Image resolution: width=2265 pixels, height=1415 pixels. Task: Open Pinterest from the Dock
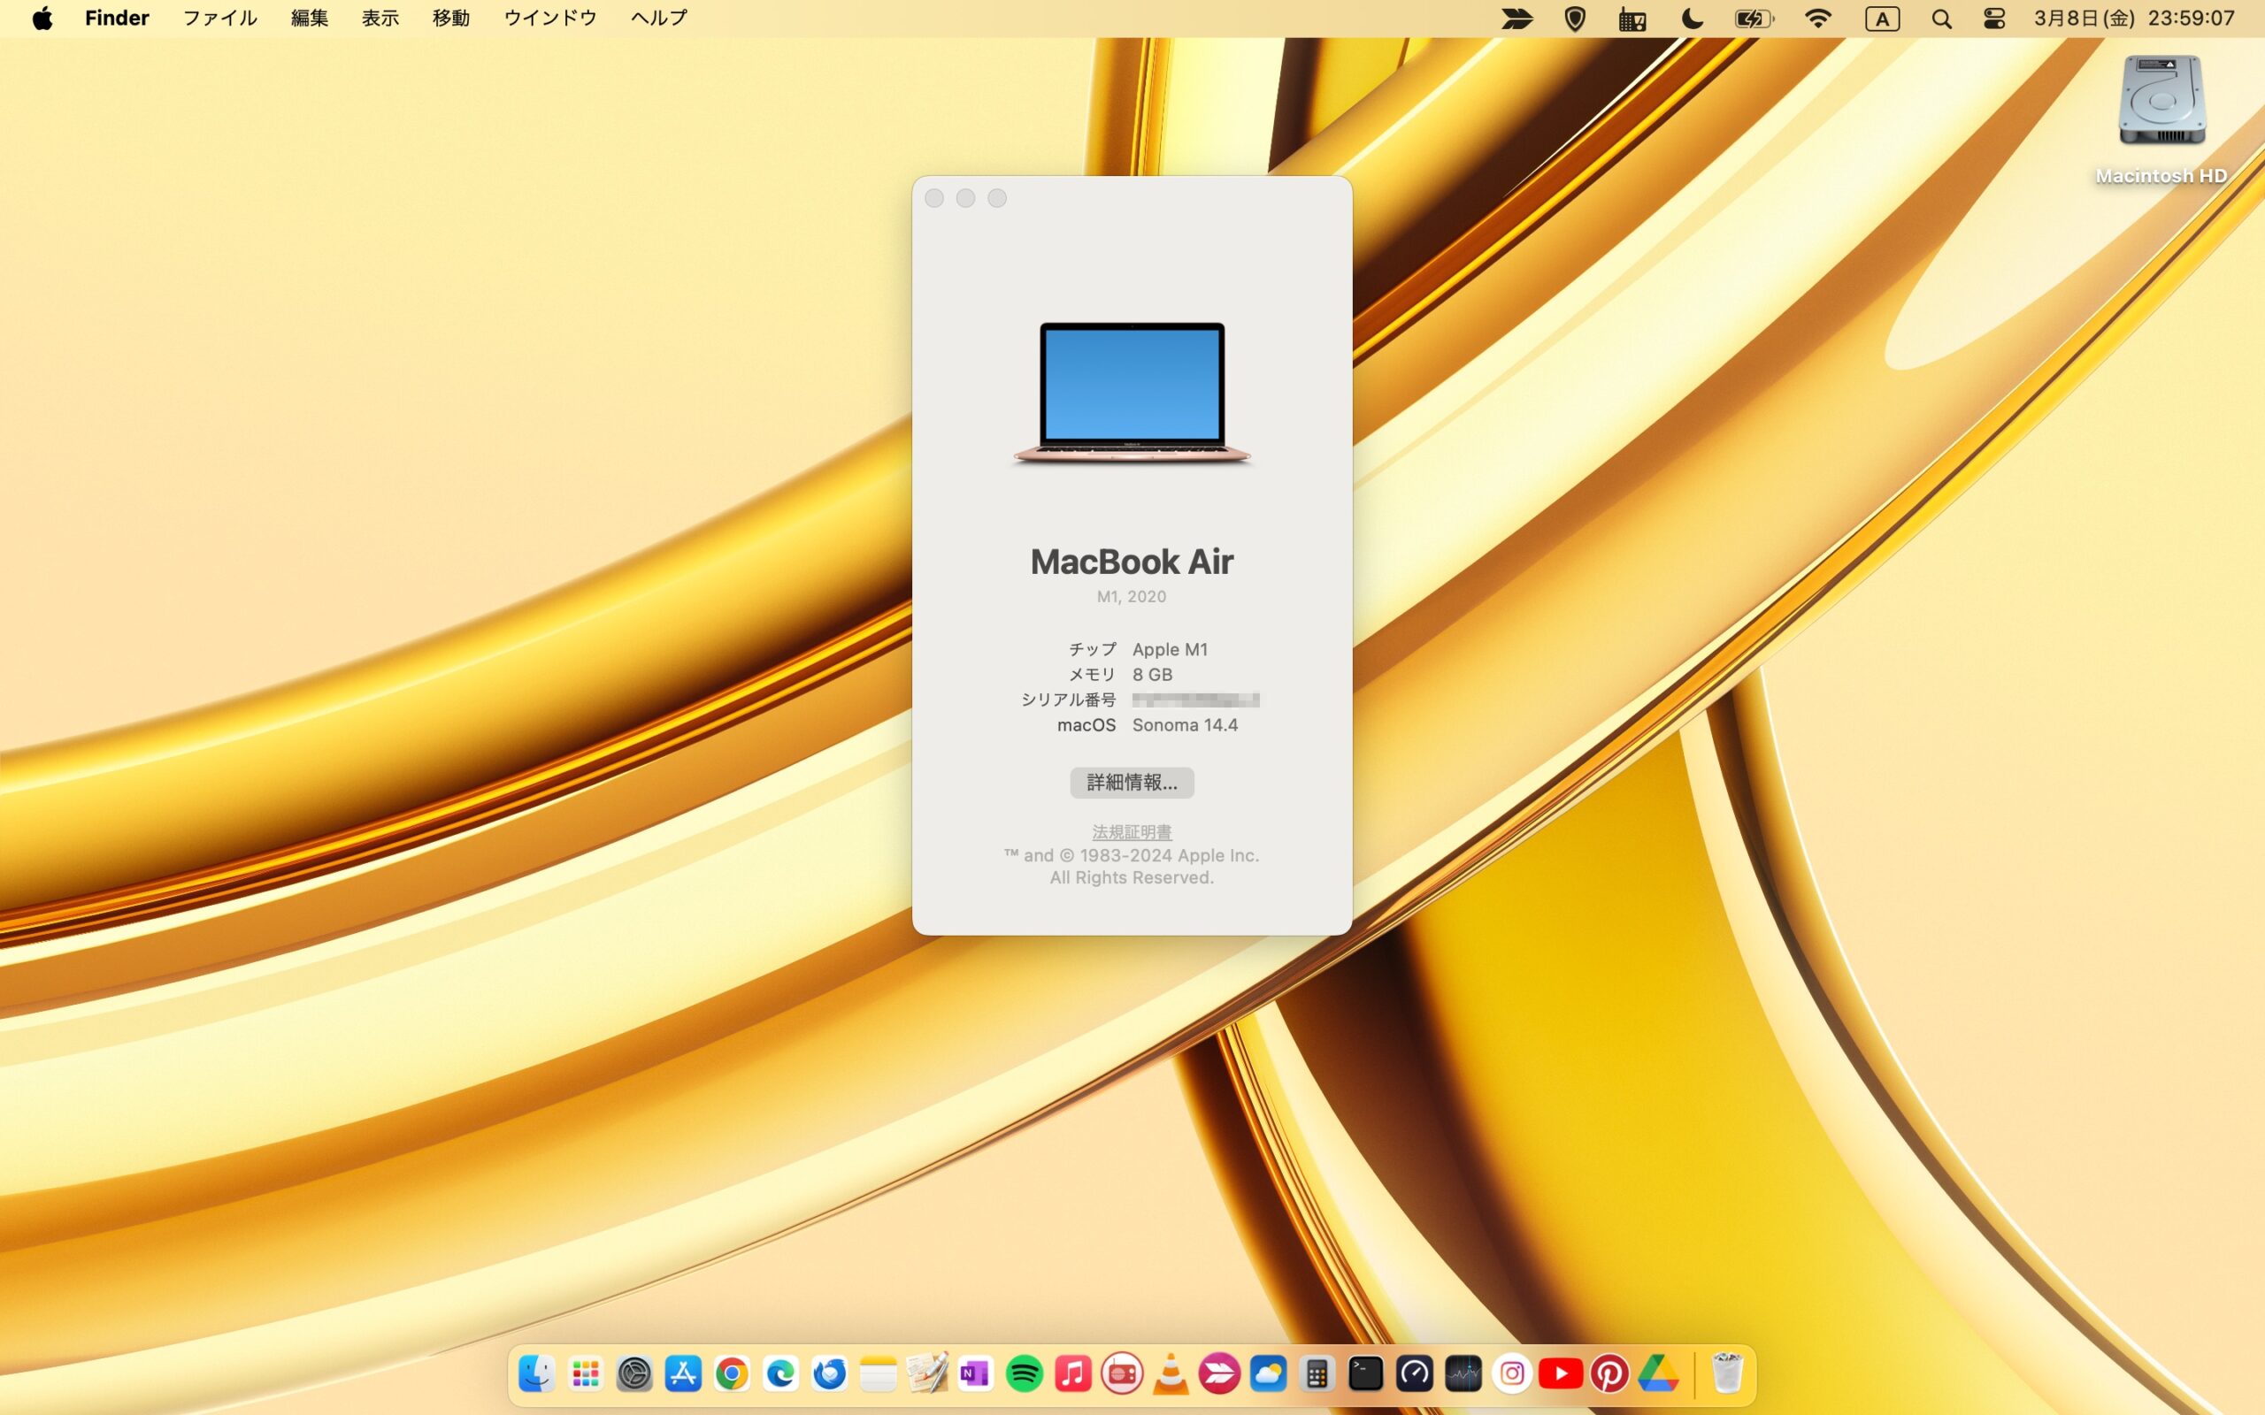tap(1609, 1373)
